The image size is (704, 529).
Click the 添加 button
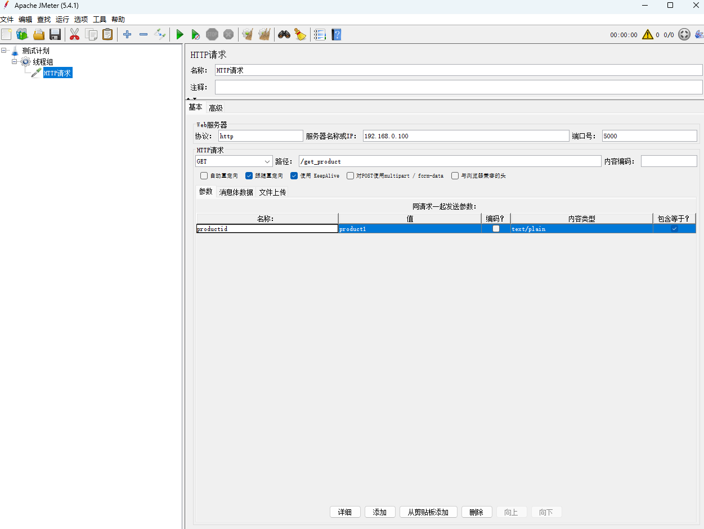pos(380,512)
